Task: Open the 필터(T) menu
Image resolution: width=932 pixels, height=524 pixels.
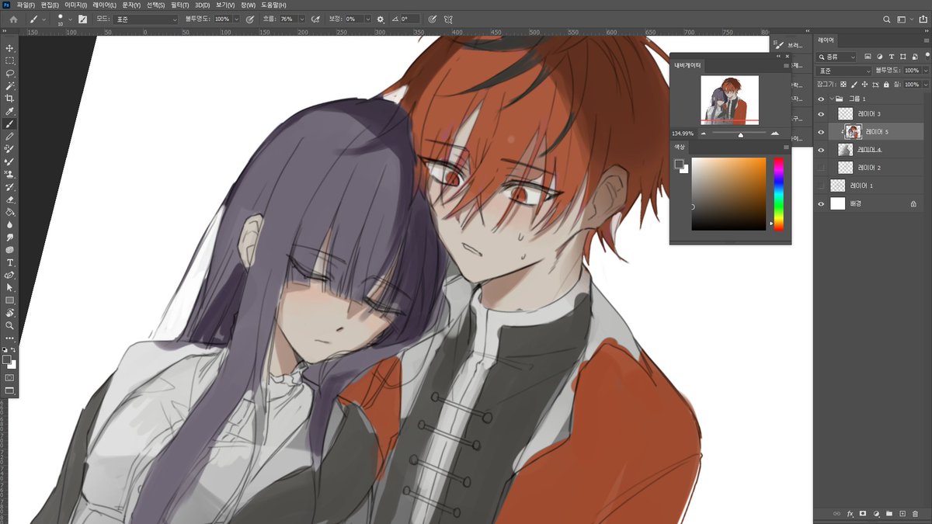Action: 179,5
